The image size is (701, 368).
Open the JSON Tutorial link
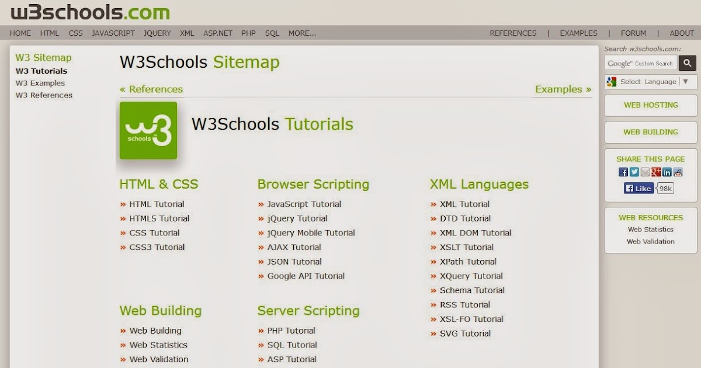pyautogui.click(x=294, y=262)
